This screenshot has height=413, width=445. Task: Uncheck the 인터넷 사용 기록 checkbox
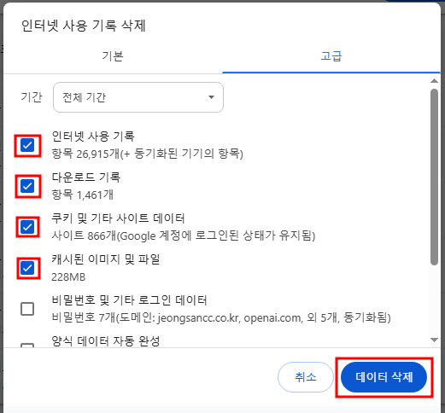(27, 145)
